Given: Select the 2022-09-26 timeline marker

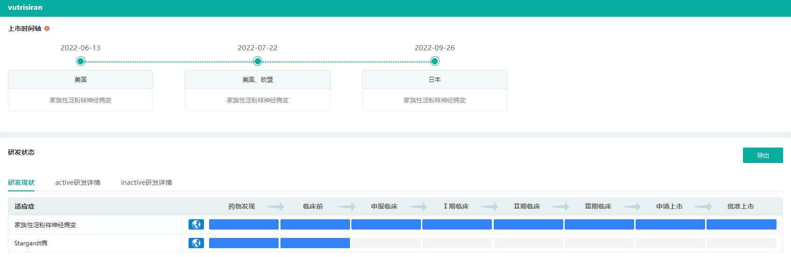Looking at the screenshot, I should pos(434,61).
